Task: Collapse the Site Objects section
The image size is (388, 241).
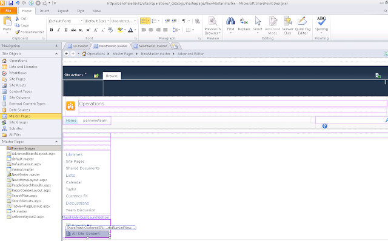Action: (x=56, y=54)
